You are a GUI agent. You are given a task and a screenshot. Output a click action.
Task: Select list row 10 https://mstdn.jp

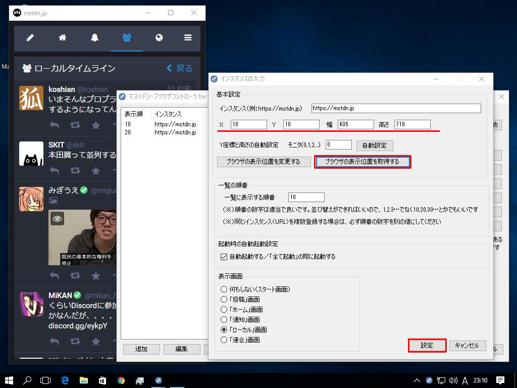pyautogui.click(x=164, y=124)
